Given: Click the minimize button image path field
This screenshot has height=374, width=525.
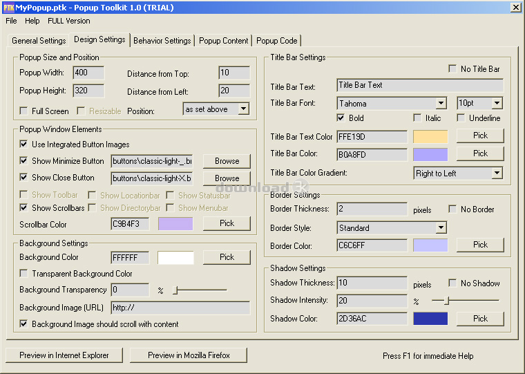Looking at the screenshot, I should (x=152, y=161).
